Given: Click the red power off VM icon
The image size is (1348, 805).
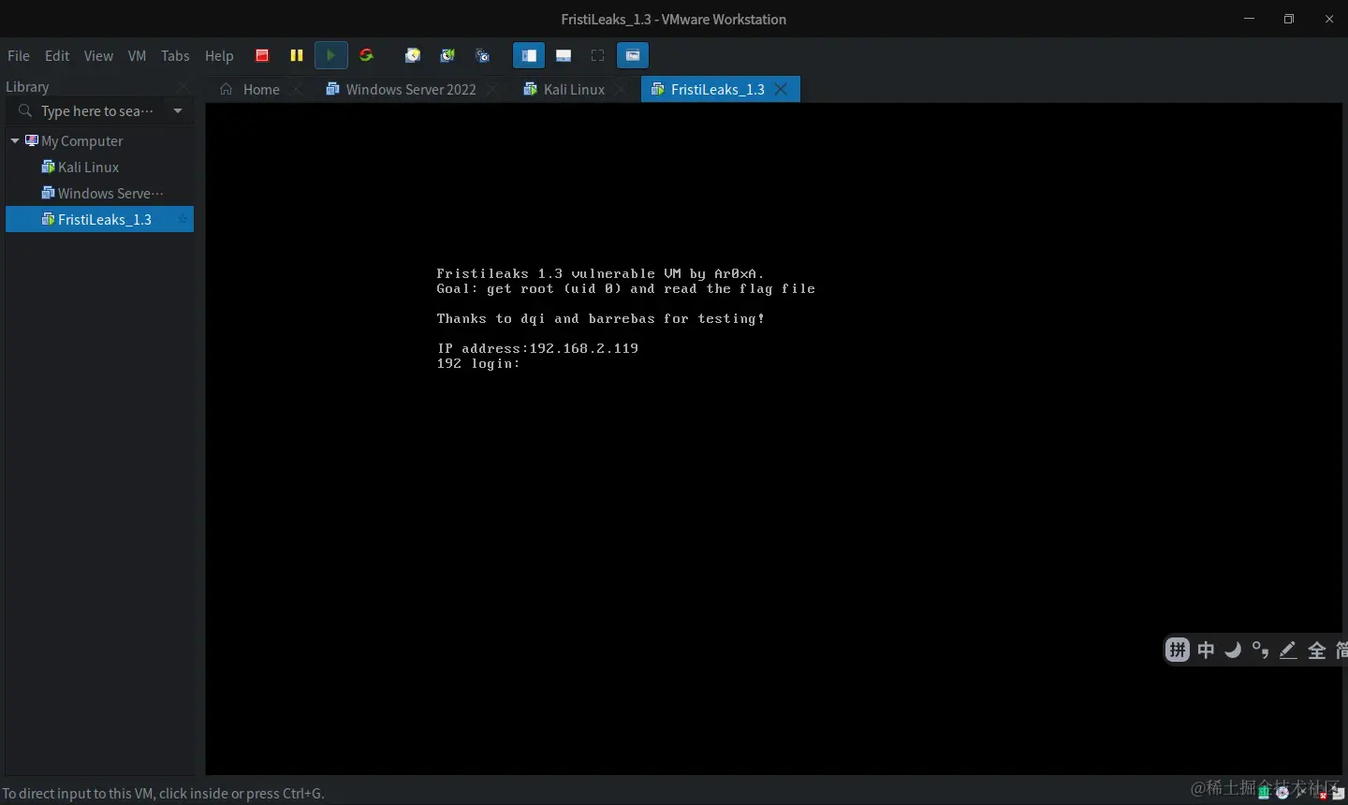Looking at the screenshot, I should coord(262,55).
